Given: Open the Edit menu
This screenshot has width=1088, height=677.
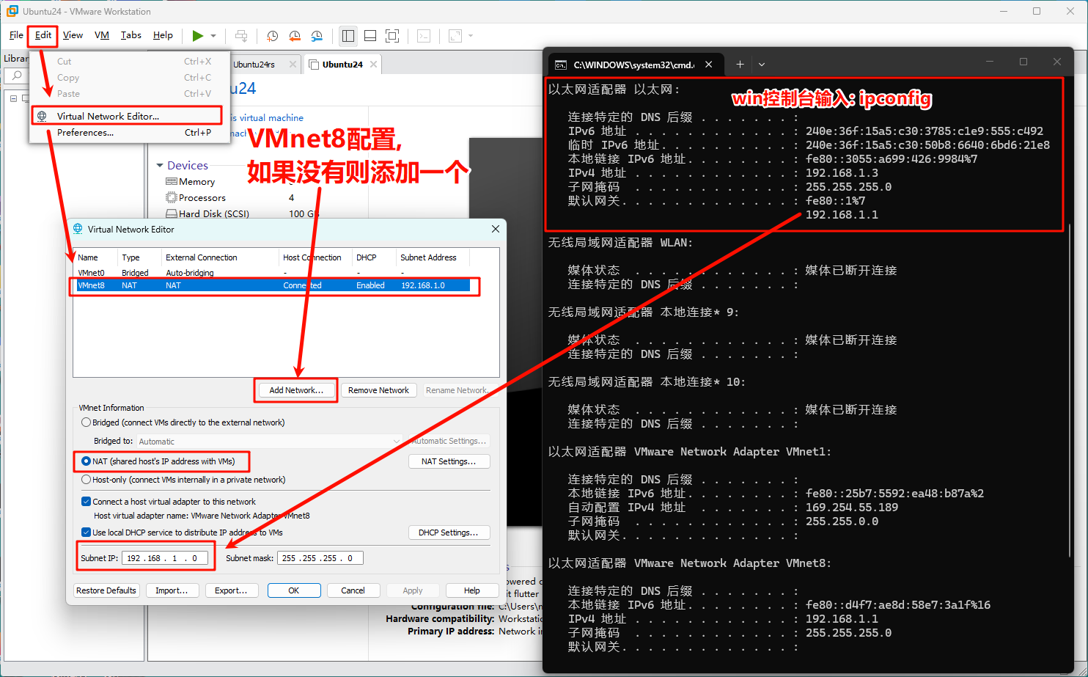Looking at the screenshot, I should coord(43,35).
